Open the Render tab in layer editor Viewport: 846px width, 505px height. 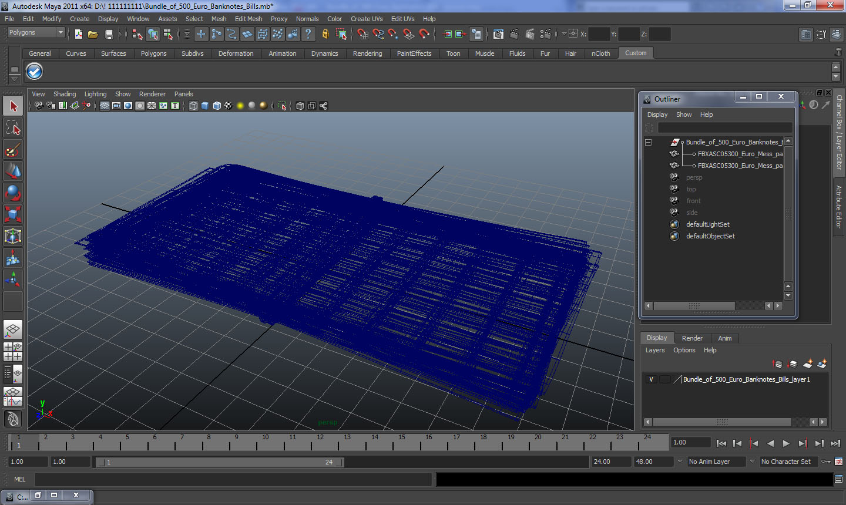pyautogui.click(x=692, y=338)
